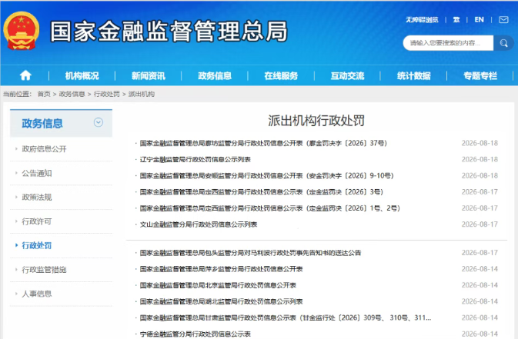
Task: Open 机构概况 menu
Action: [x=82, y=76]
